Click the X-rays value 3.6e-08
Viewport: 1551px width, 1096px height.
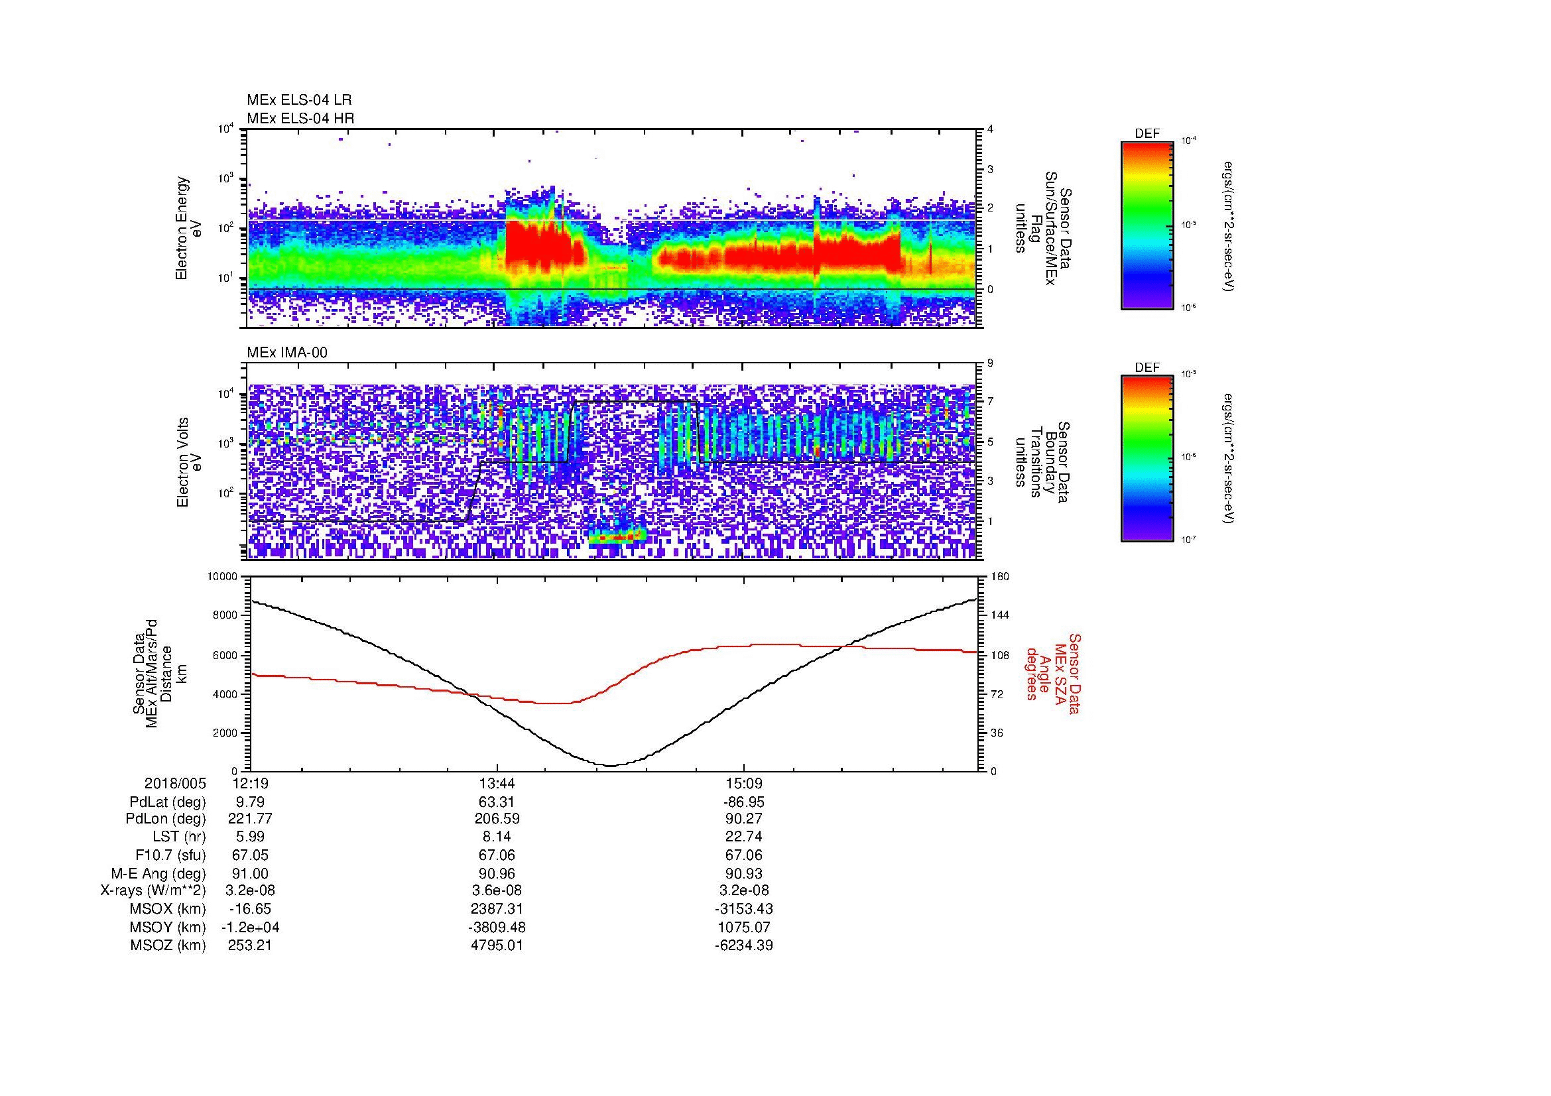pyautogui.click(x=497, y=890)
